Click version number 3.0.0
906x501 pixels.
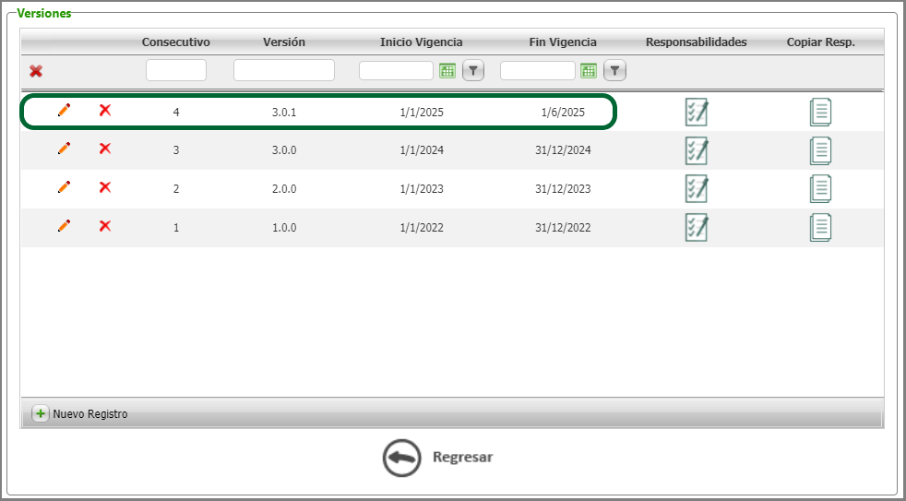click(284, 150)
